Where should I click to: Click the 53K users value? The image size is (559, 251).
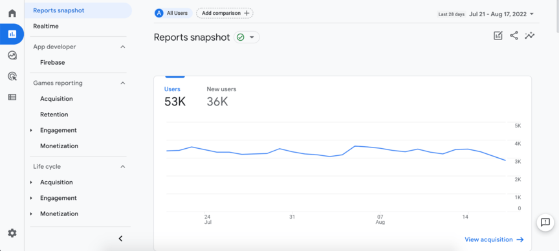coord(175,102)
